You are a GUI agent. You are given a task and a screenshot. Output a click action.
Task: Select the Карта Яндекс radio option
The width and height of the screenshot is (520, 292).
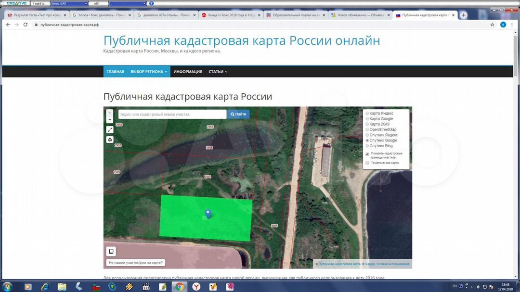pos(367,114)
